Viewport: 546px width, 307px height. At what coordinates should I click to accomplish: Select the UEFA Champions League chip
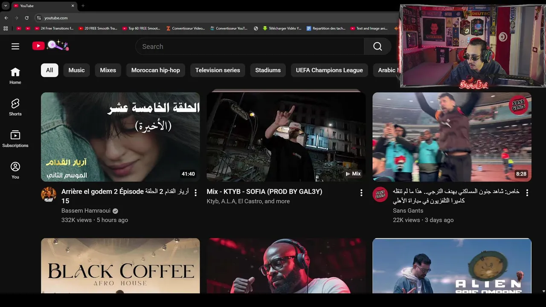[329, 70]
